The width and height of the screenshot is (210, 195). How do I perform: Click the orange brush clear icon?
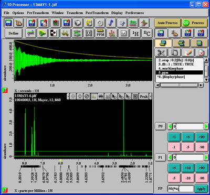[188, 52]
